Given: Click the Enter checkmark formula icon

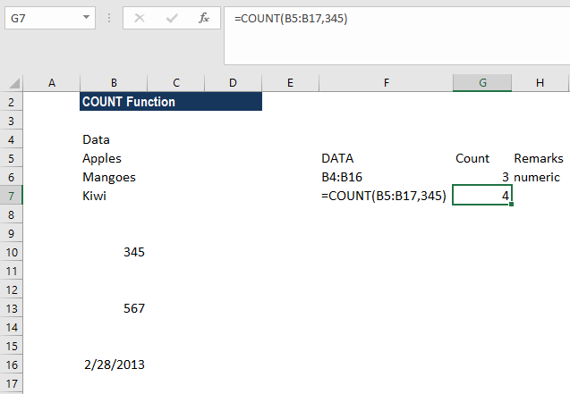Looking at the screenshot, I should point(172,18).
